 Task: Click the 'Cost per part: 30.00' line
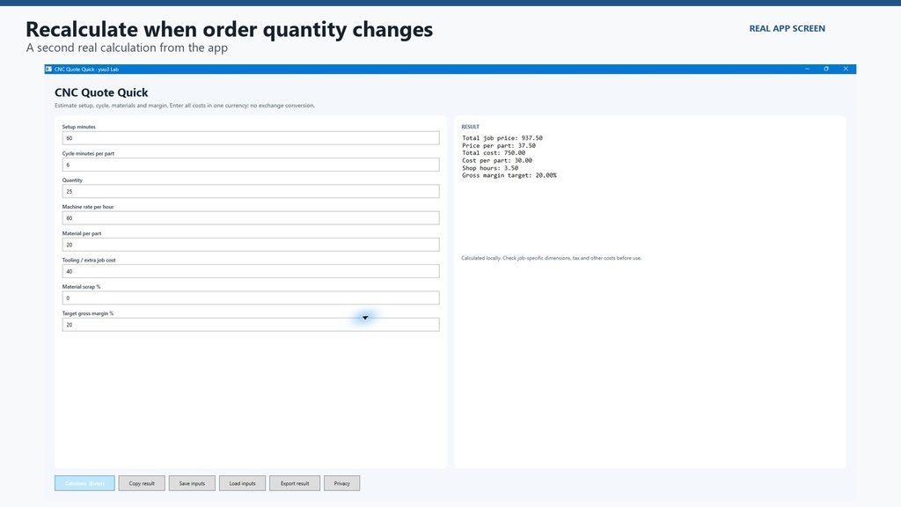[x=497, y=160]
